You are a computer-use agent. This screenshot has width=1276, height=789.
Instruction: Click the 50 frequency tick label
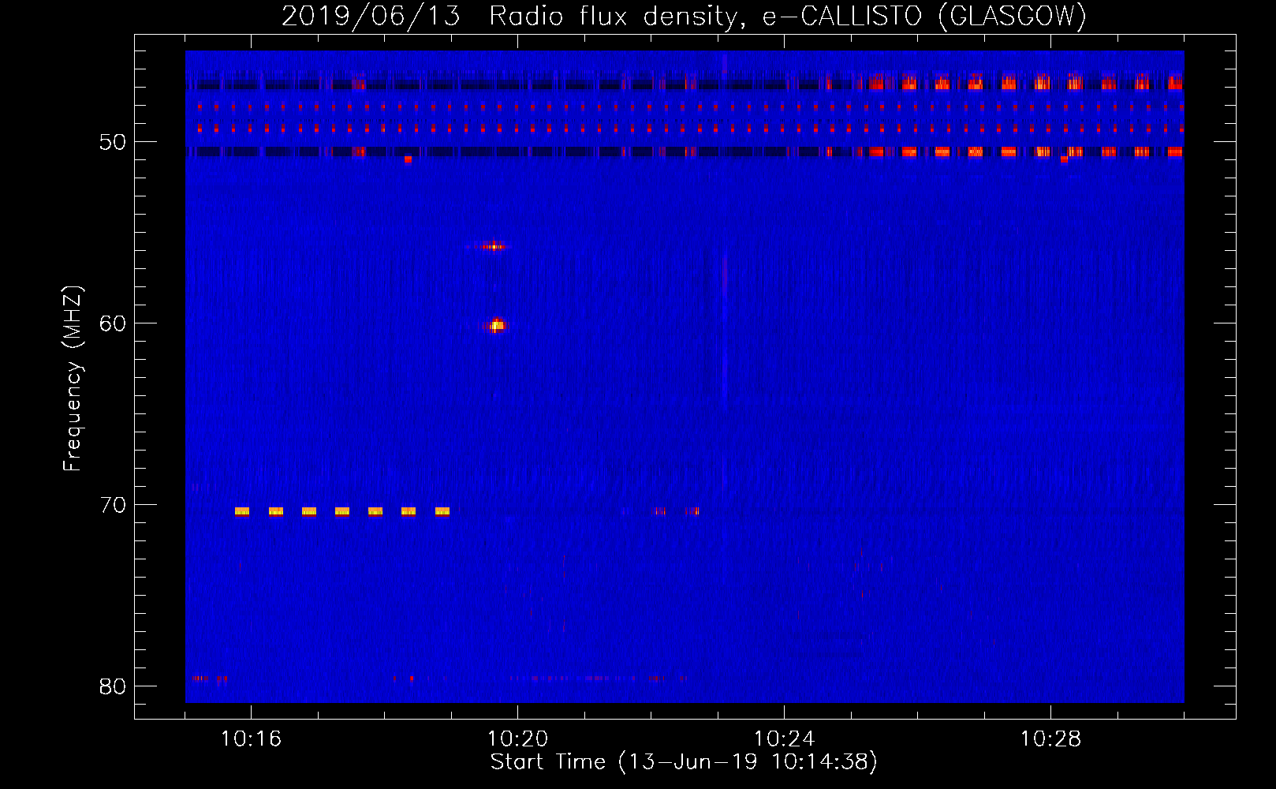tap(113, 142)
